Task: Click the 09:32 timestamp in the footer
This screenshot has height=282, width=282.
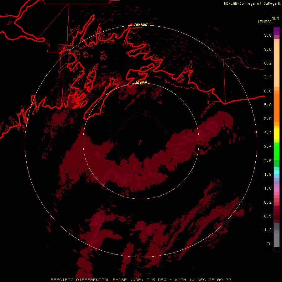Action: 224,280
